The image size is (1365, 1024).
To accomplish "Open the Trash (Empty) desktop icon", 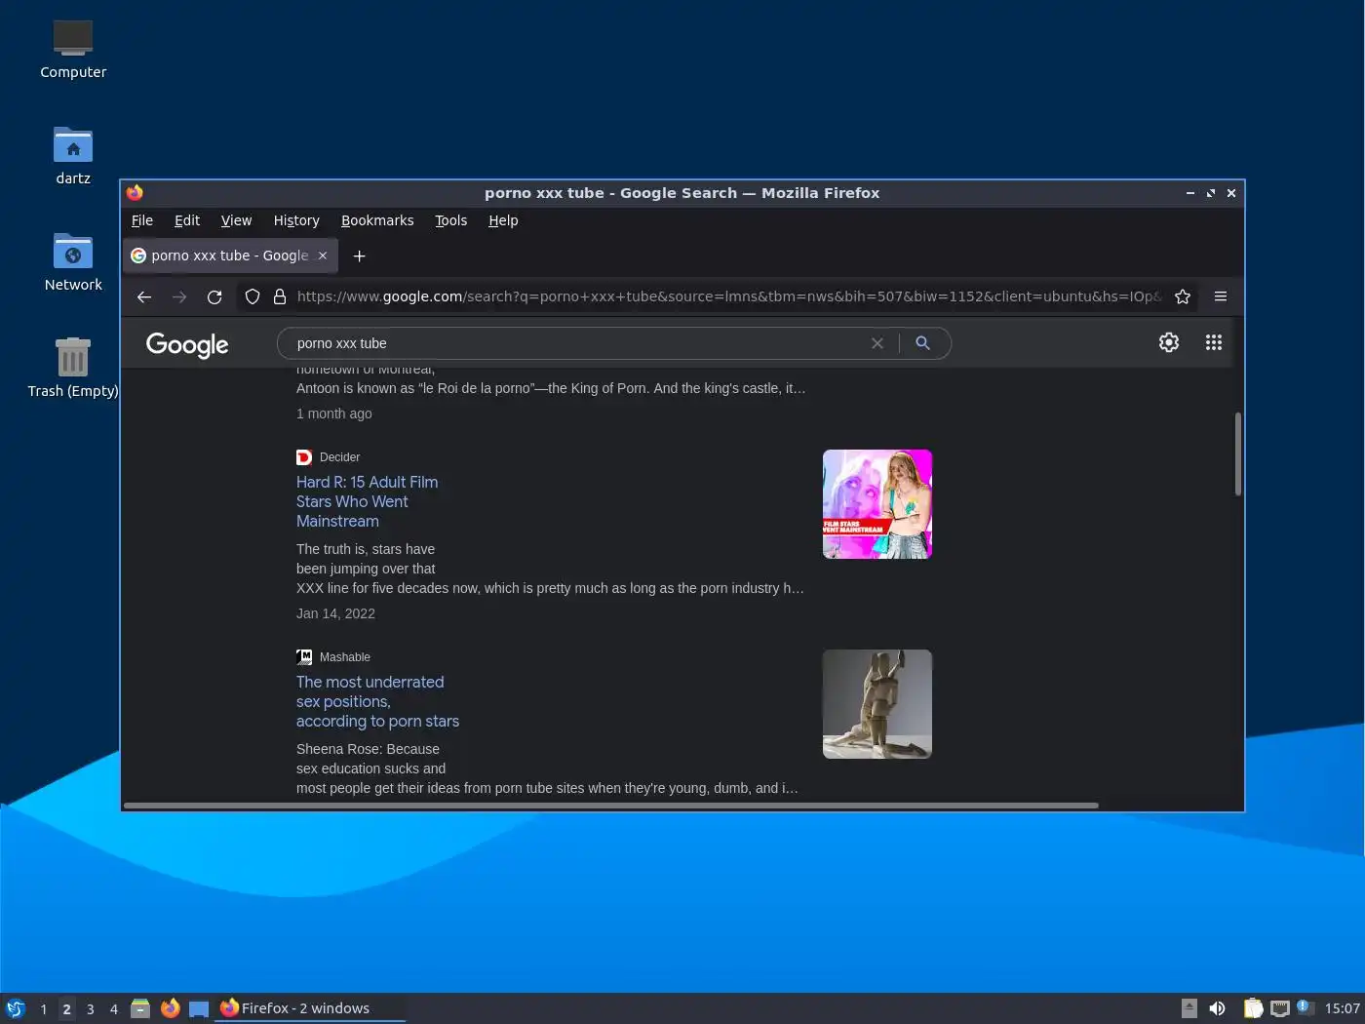I will tap(73, 369).
